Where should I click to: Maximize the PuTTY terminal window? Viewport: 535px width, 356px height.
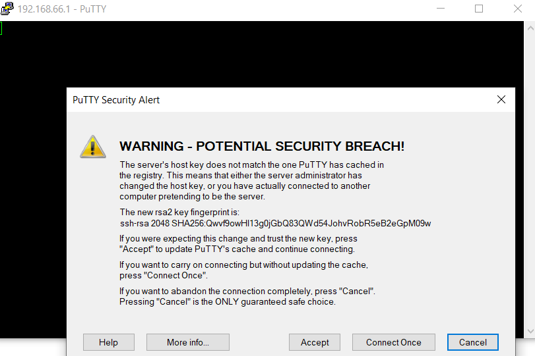coord(479,9)
